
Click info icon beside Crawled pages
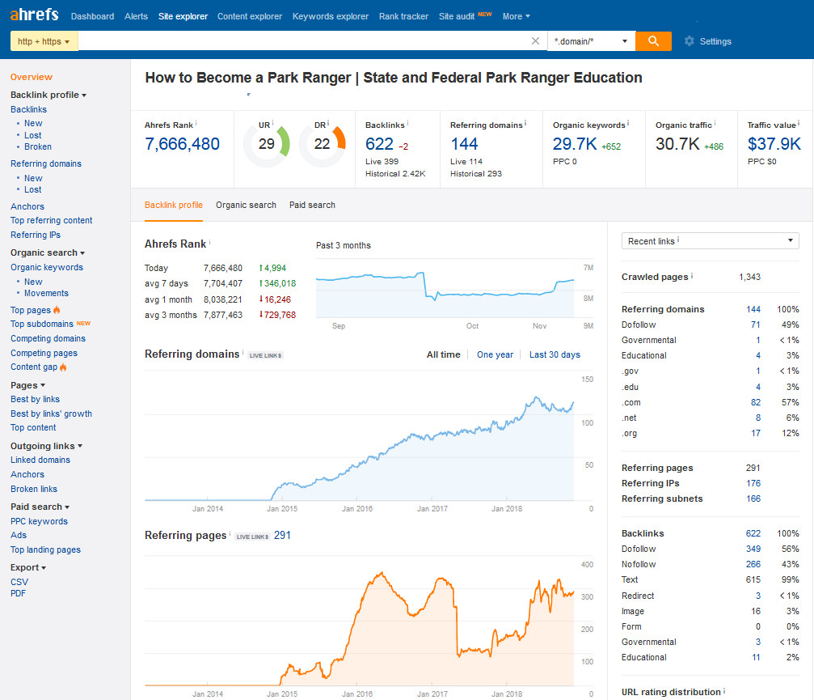pyautogui.click(x=693, y=276)
